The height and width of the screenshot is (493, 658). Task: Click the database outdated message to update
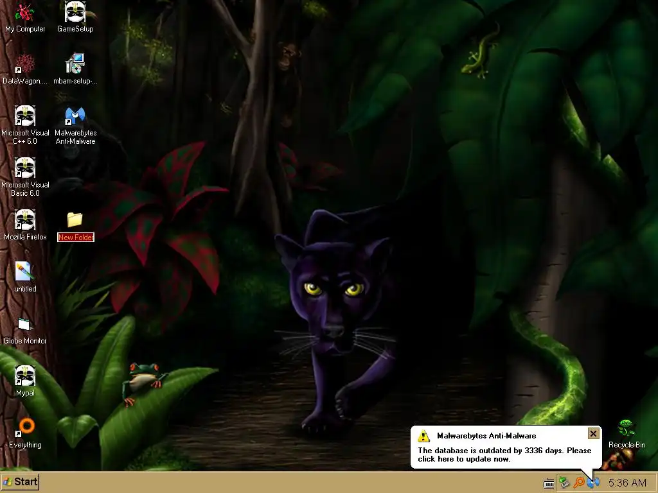[504, 455]
